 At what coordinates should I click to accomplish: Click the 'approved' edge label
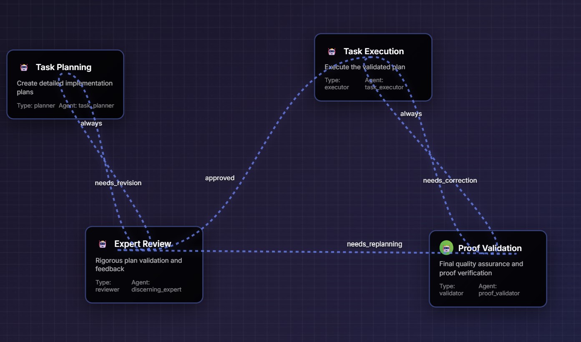(219, 178)
